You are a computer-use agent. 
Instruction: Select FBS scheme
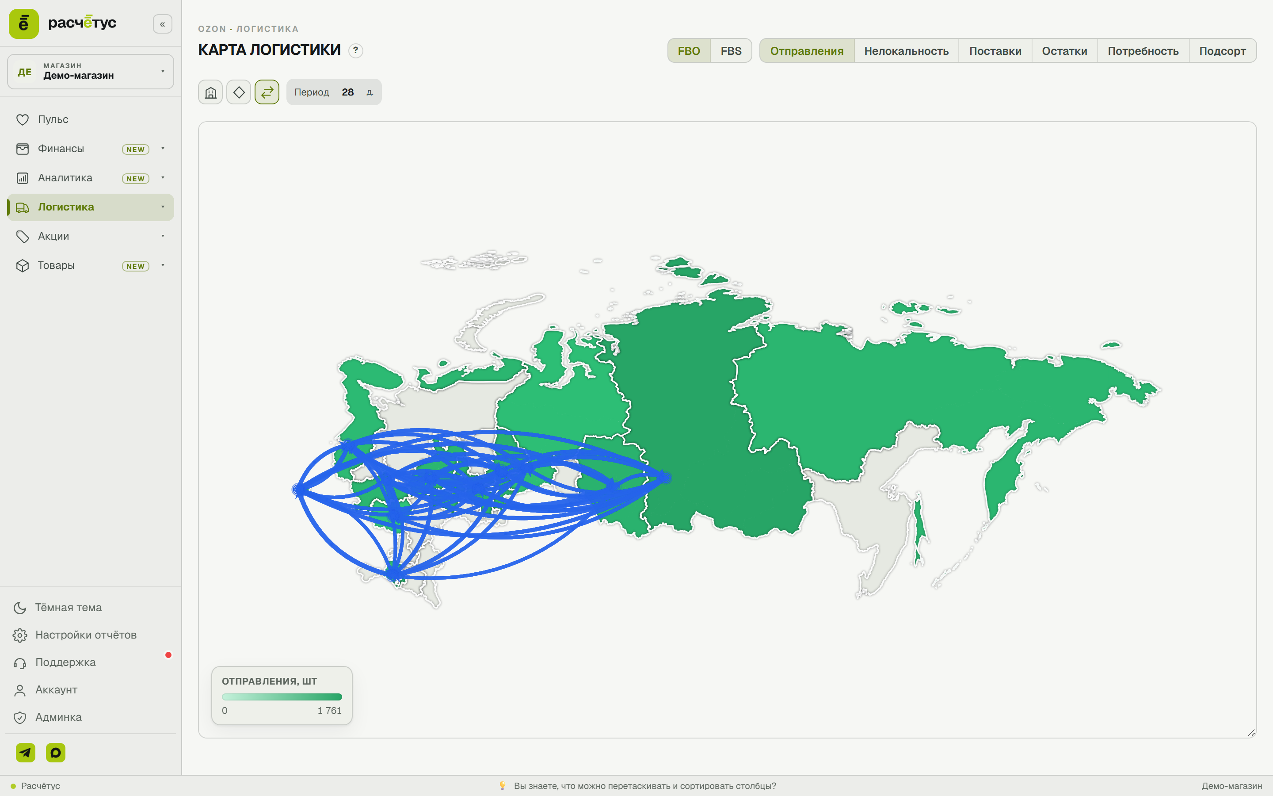point(731,51)
